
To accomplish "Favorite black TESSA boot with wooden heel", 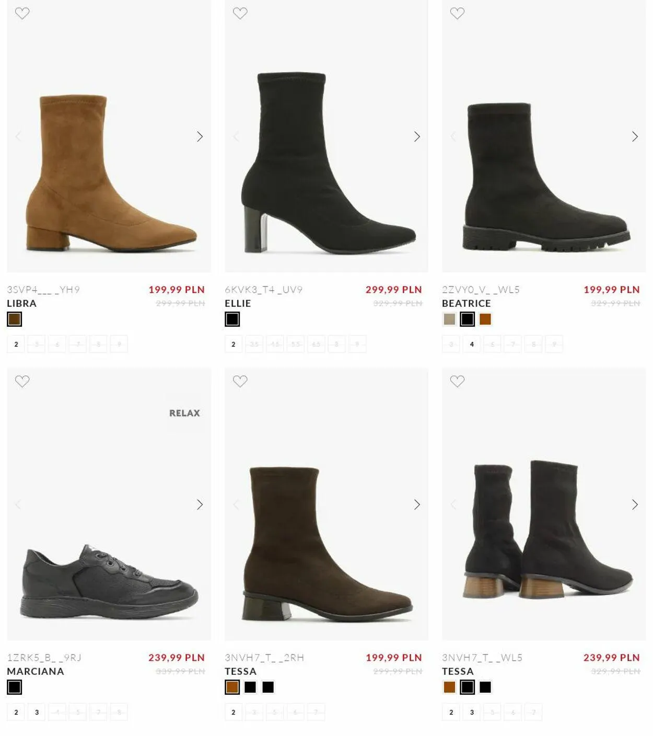I will tap(457, 381).
